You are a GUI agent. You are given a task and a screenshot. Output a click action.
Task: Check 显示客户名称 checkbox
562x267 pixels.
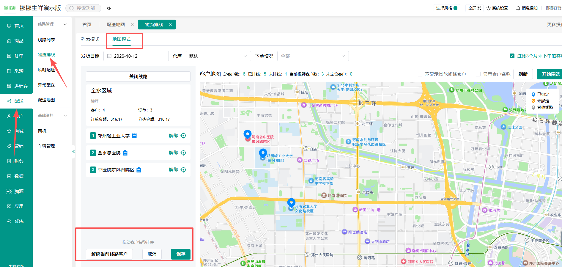[x=478, y=74]
